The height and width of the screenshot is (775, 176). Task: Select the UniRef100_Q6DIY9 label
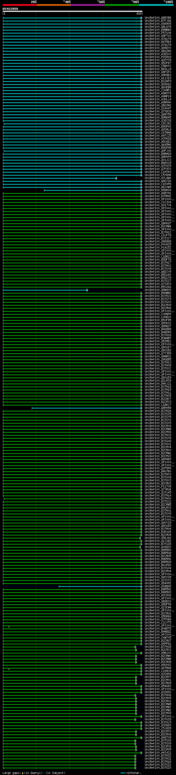(158, 272)
